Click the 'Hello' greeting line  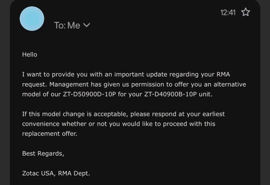click(x=30, y=54)
